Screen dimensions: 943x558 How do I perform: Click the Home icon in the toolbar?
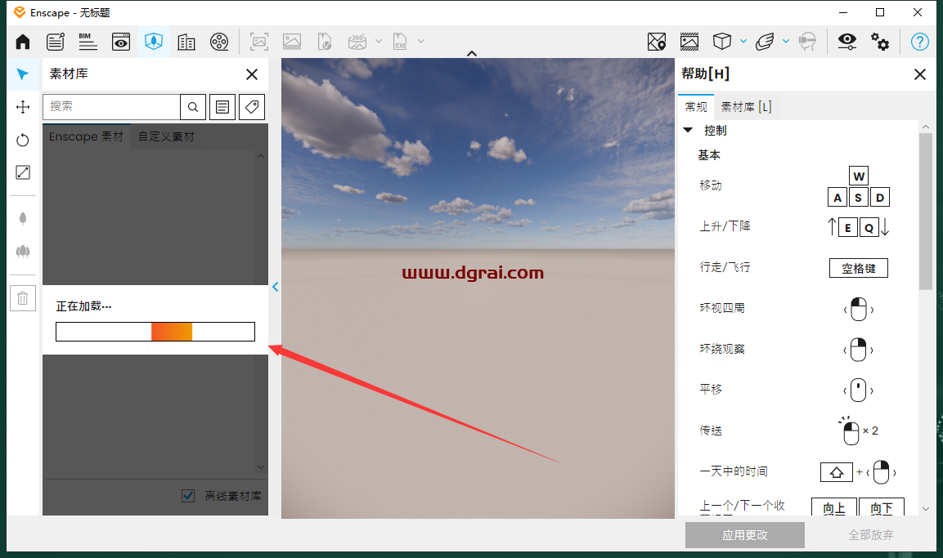tap(23, 42)
